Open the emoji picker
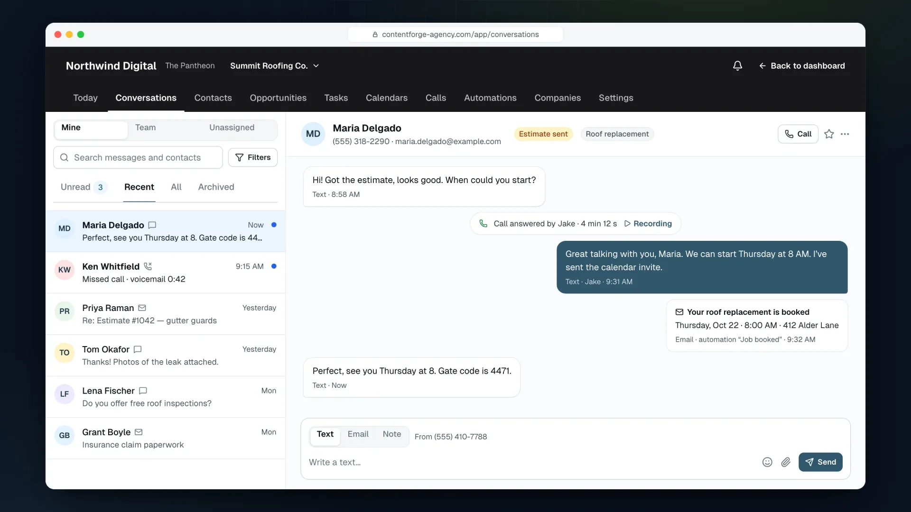The image size is (911, 512). (767, 462)
